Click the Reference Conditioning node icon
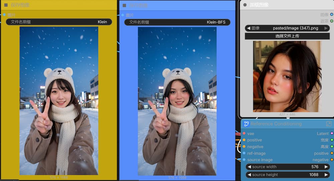Viewport: 334px width, 181px height. click(246, 124)
